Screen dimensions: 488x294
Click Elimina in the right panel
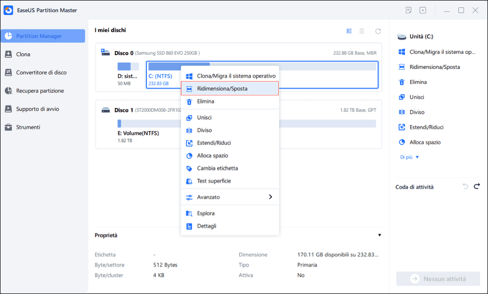413,82
